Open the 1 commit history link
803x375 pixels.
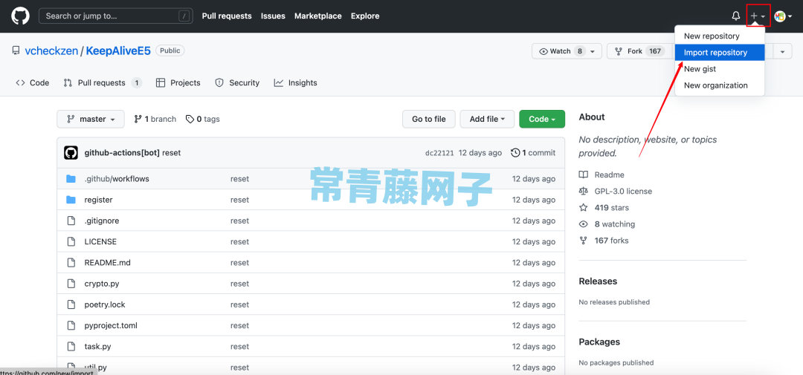(x=533, y=152)
